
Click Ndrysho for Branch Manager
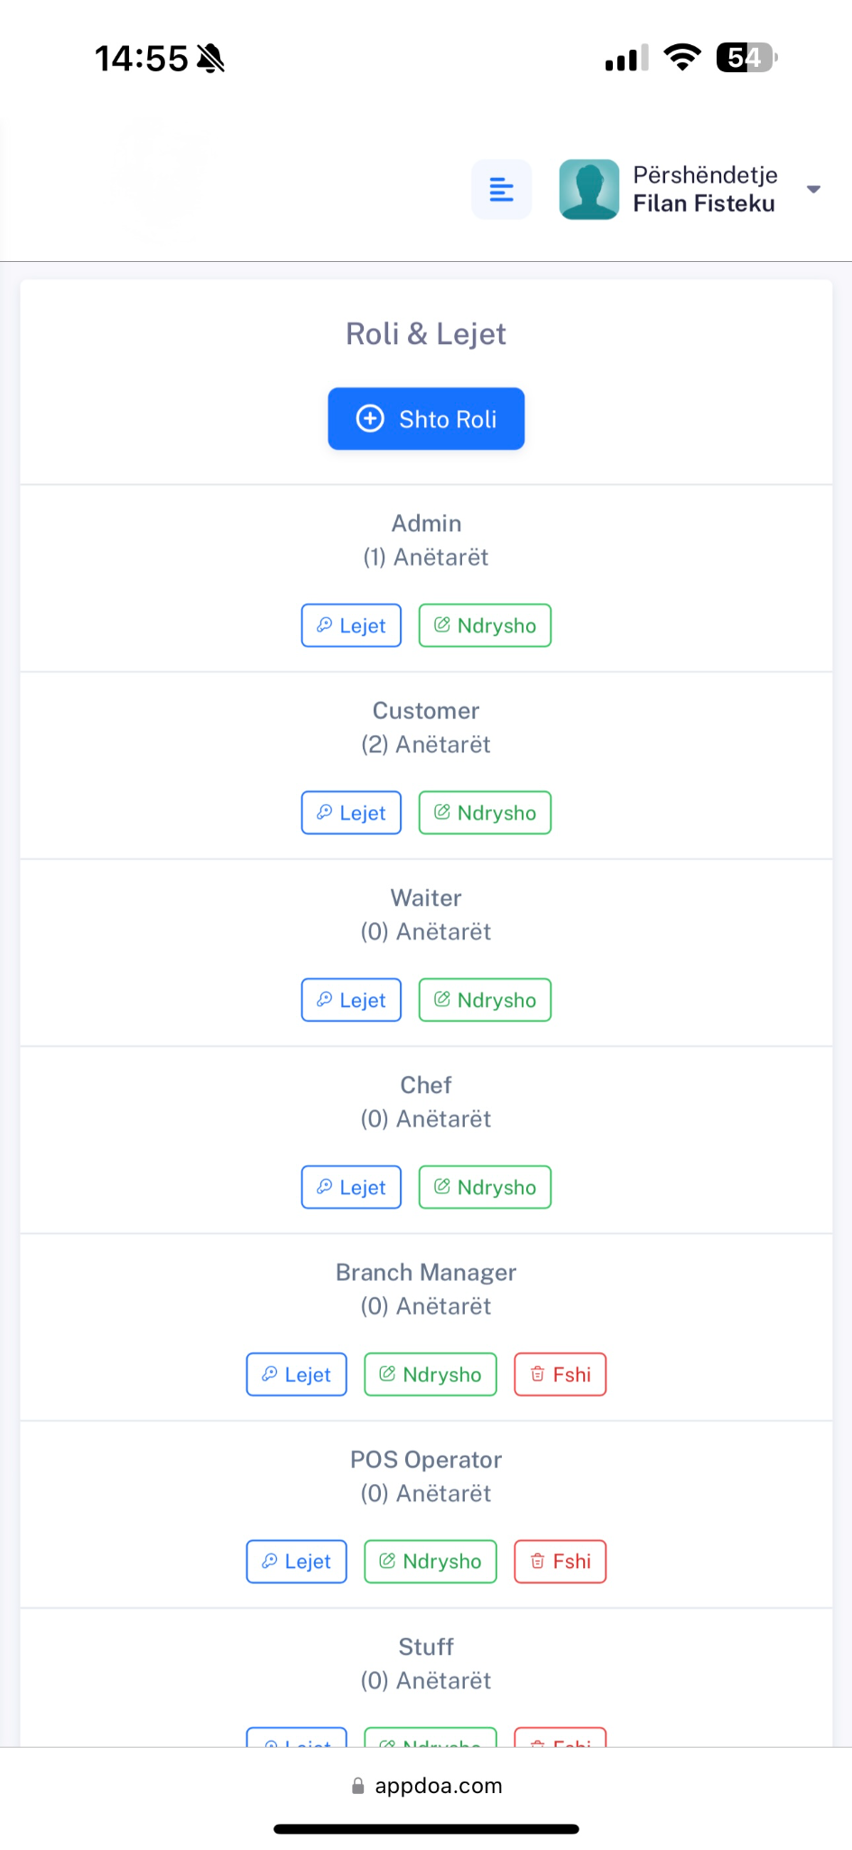431,1375
